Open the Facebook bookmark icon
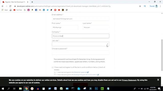This screenshot has height=91, width=163. click(x=36, y=10)
